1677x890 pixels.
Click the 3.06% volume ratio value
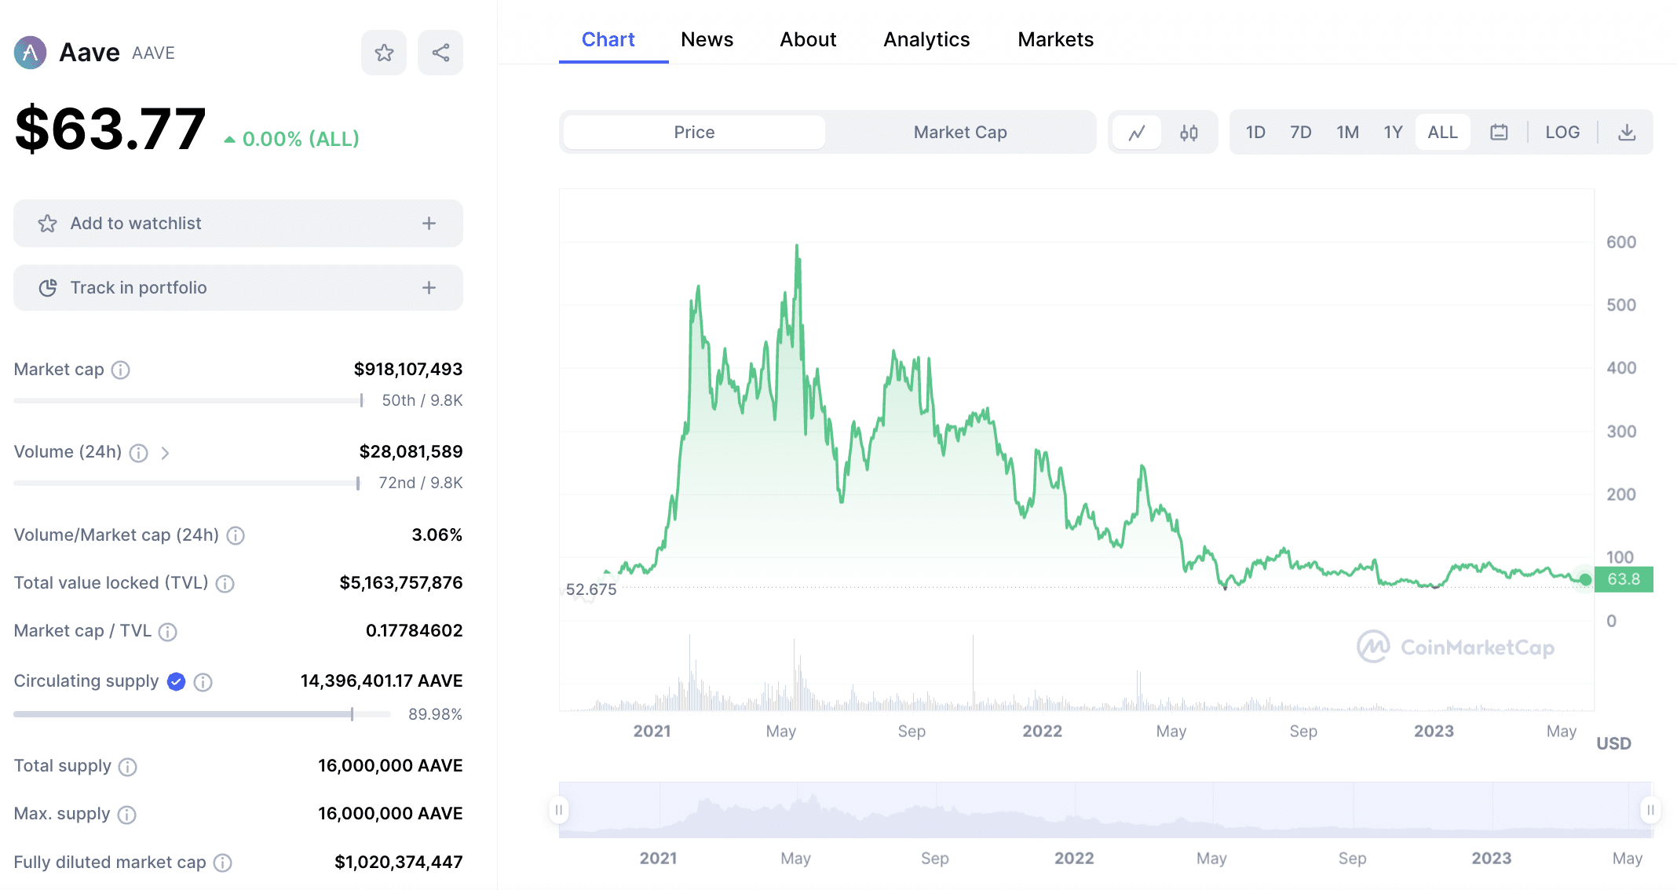click(437, 535)
